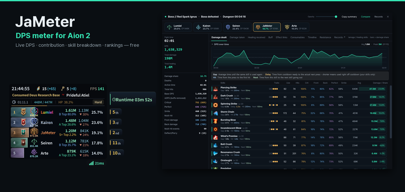Click the Wind's Promise skill icon
Image resolution: width=405 pixels, height=192 pixels.
tap(215, 137)
